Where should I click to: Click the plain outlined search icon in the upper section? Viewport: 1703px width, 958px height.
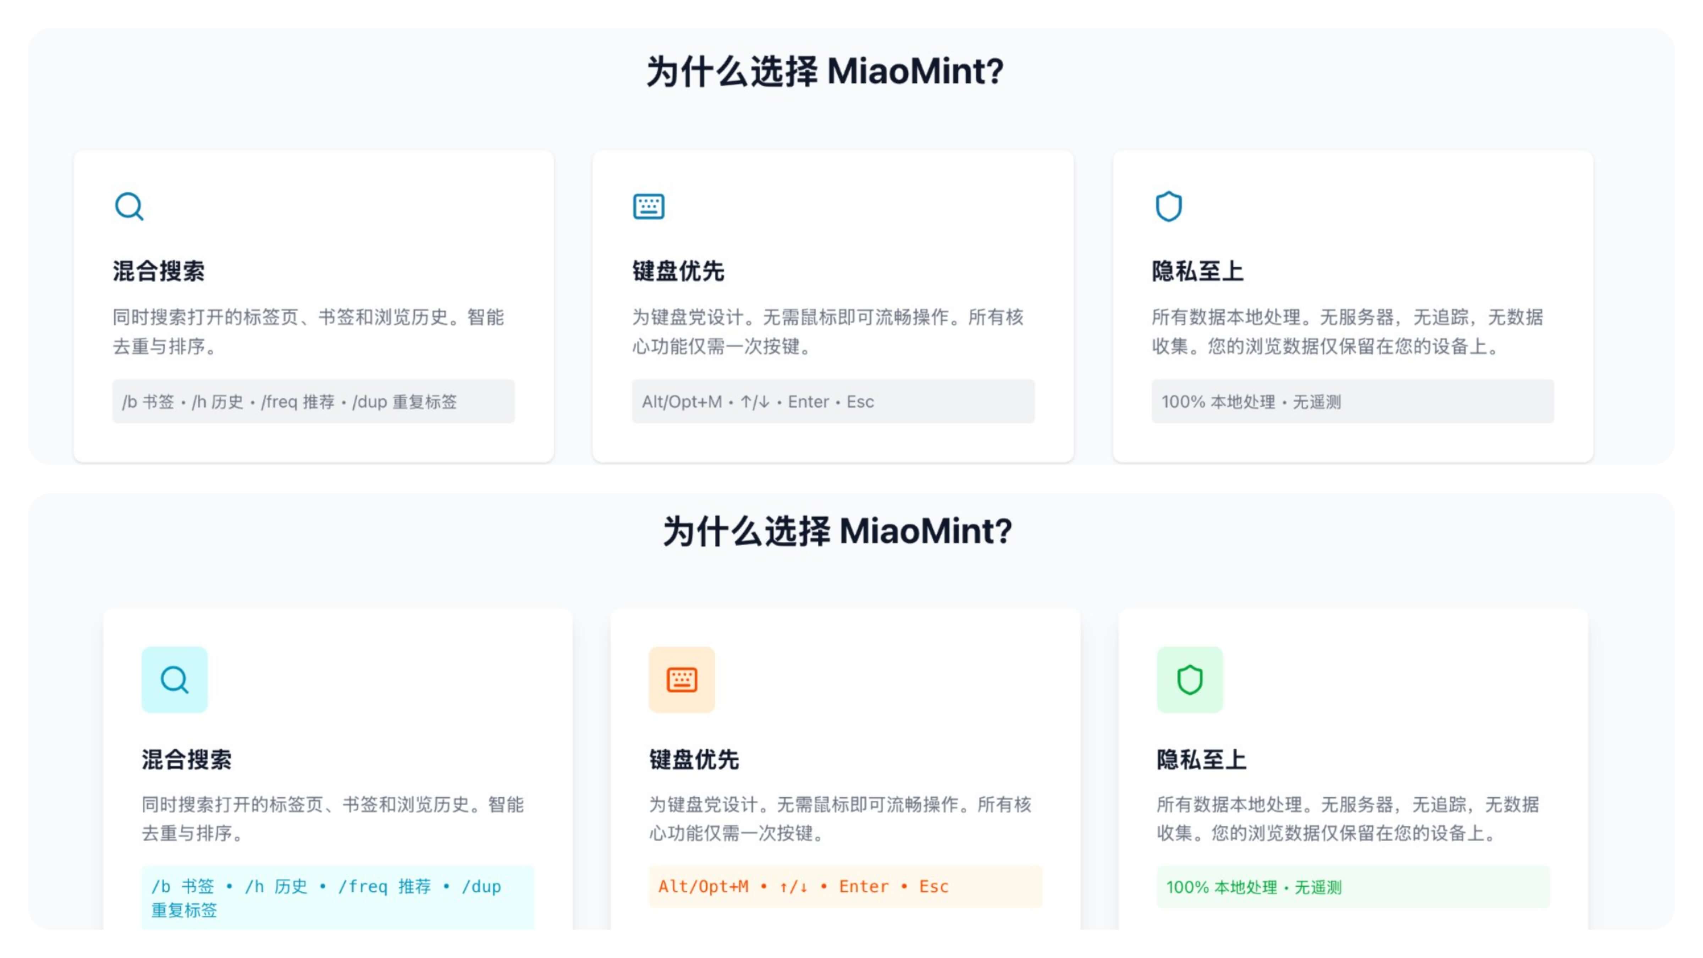[129, 206]
